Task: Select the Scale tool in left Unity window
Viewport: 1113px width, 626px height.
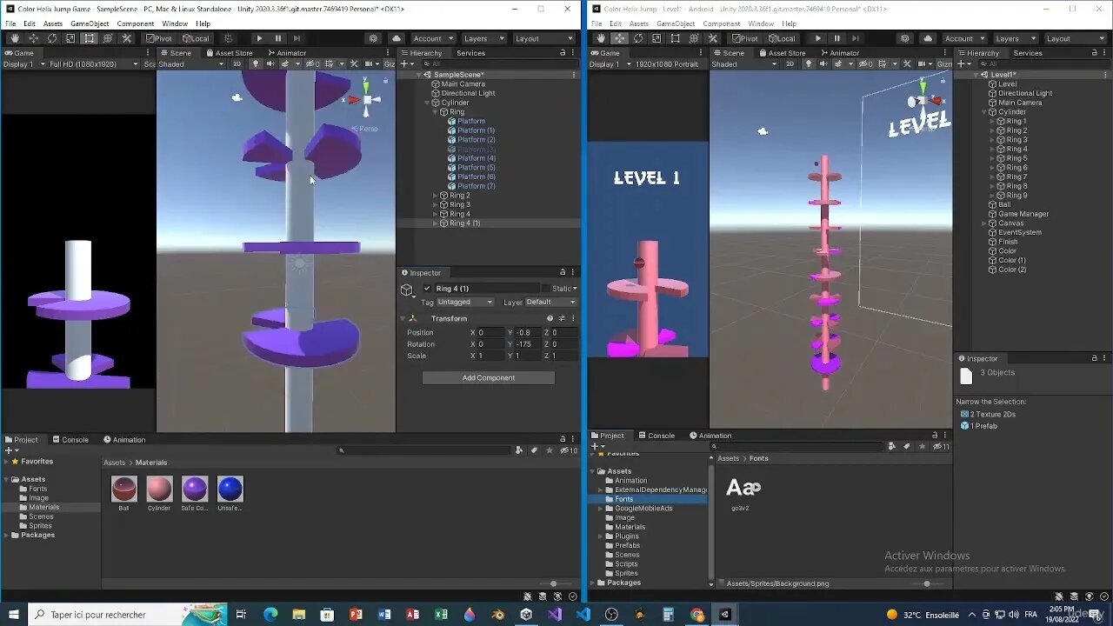Action: [x=70, y=38]
